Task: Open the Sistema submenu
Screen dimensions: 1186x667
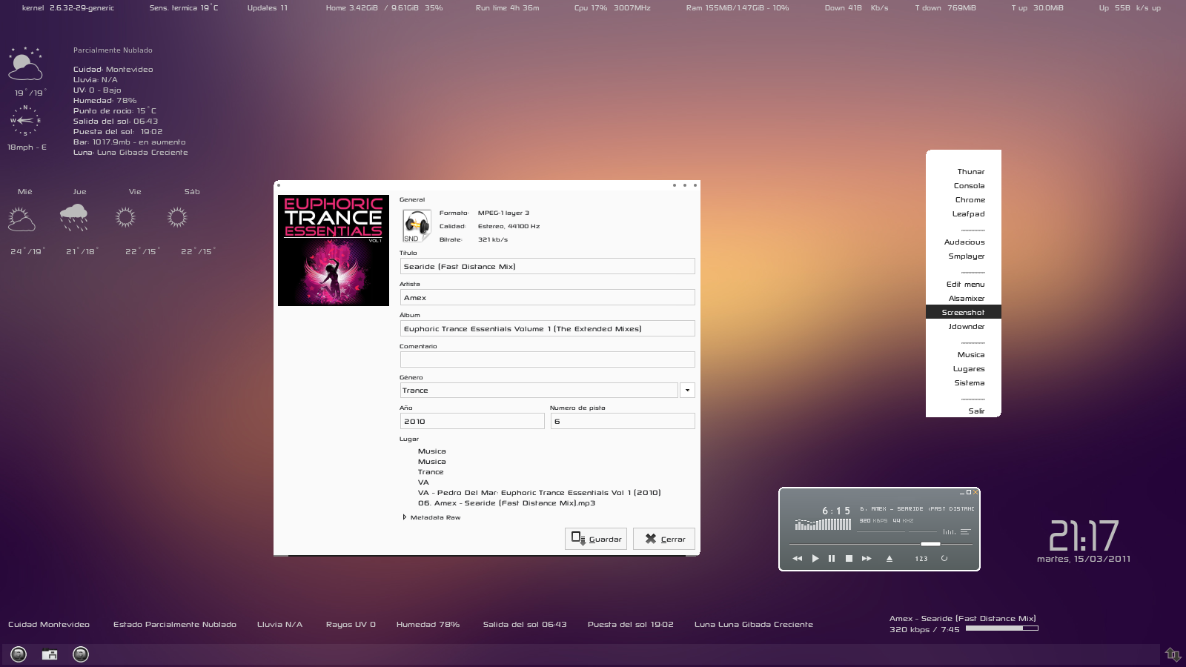Action: pyautogui.click(x=964, y=382)
